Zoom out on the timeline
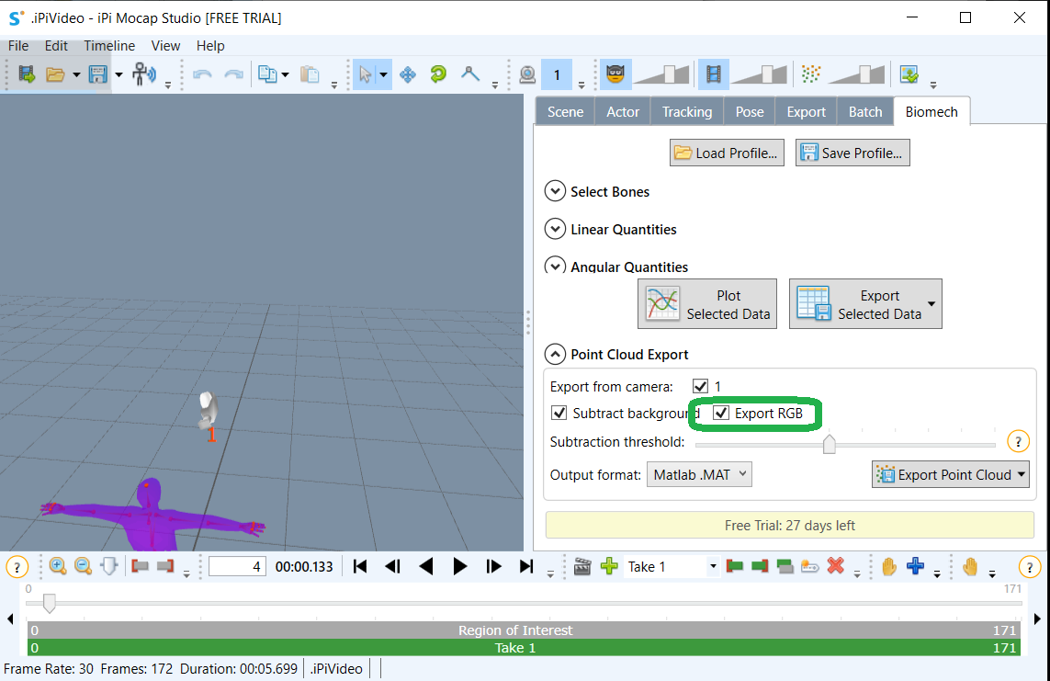This screenshot has width=1050, height=681. (x=83, y=566)
